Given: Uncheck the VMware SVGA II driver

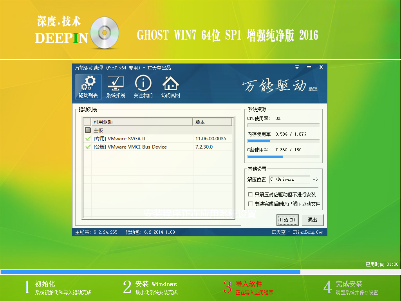Looking at the screenshot, I should [88, 138].
